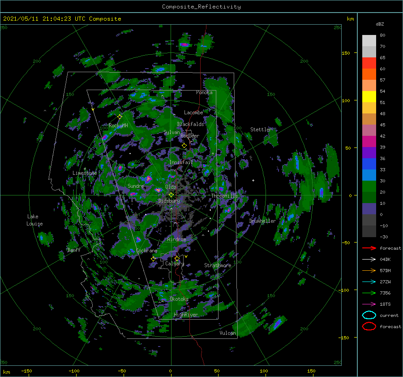
Task: Click the Olds city label
Action: pos(171,187)
